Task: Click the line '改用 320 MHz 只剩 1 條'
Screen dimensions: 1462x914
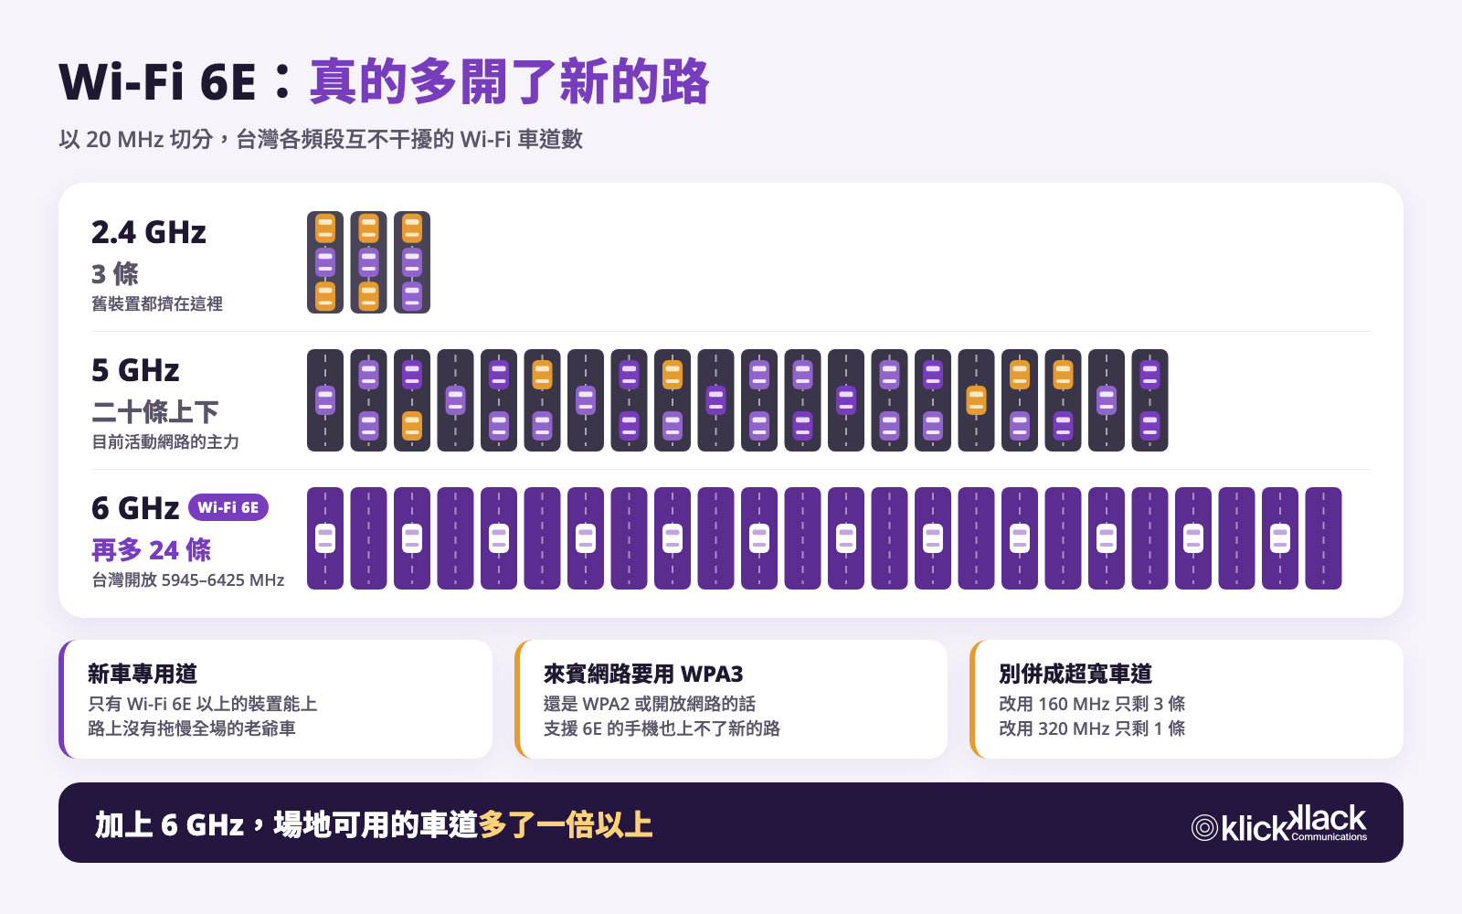Action: 1092,728
